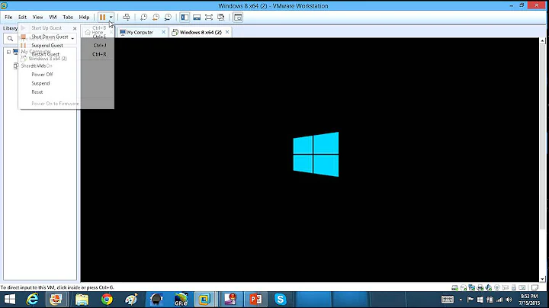Toggle console view toolbar icon

(x=238, y=17)
